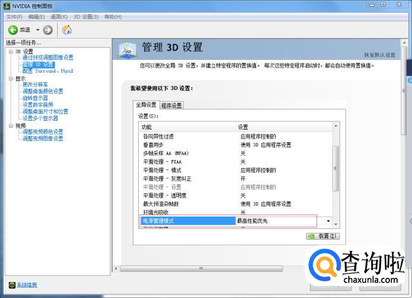Select the 平滑处理 - FXAA row
The width and height of the screenshot is (412, 298).
point(236,162)
